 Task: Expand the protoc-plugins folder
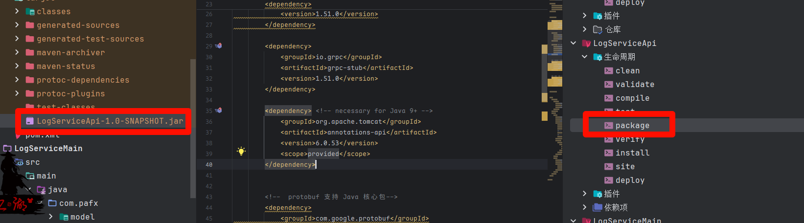(17, 93)
